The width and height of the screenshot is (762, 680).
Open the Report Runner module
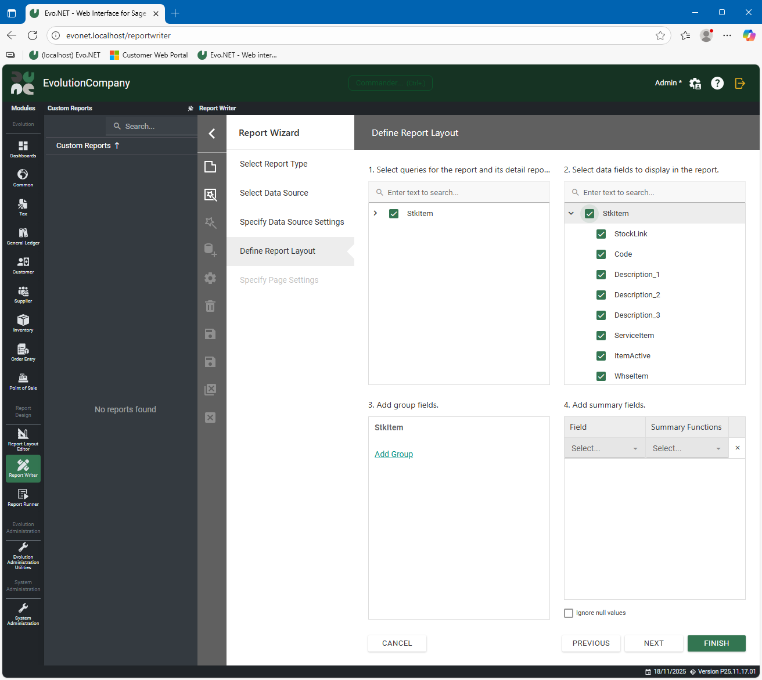click(23, 497)
